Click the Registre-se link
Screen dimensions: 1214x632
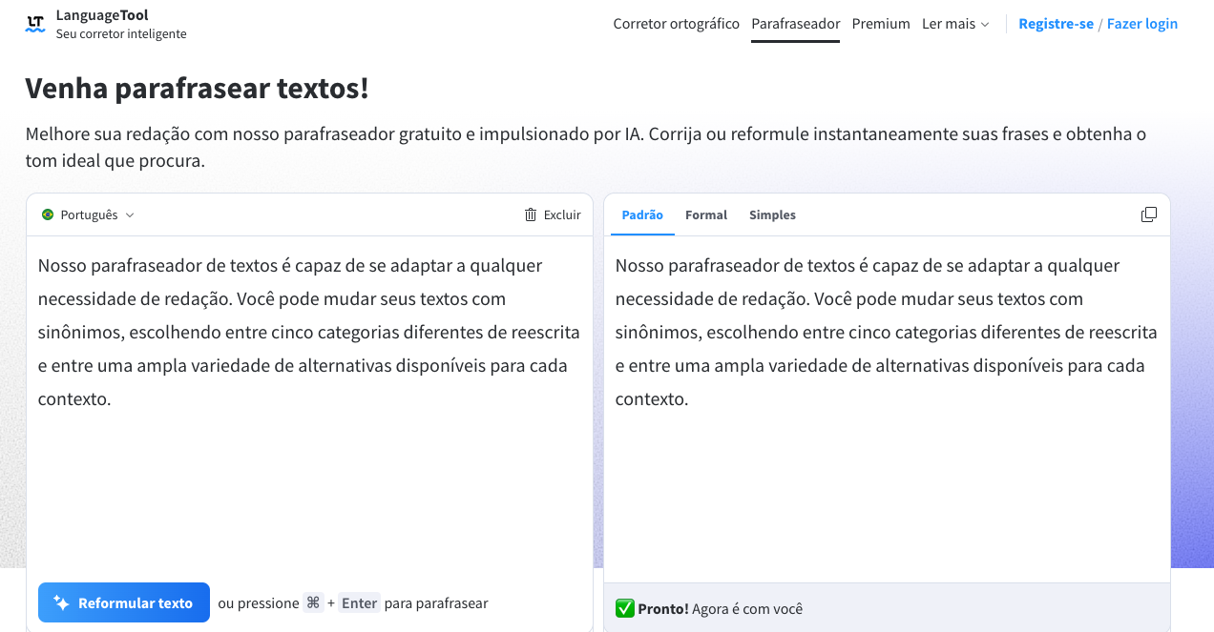pyautogui.click(x=1056, y=24)
